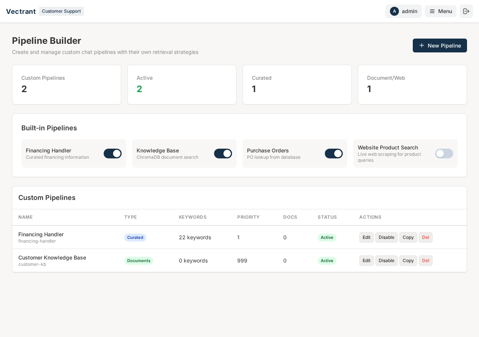The height and width of the screenshot is (337, 479).
Task: Toggle off the Knowledge Base pipeline
Action: 223,154
